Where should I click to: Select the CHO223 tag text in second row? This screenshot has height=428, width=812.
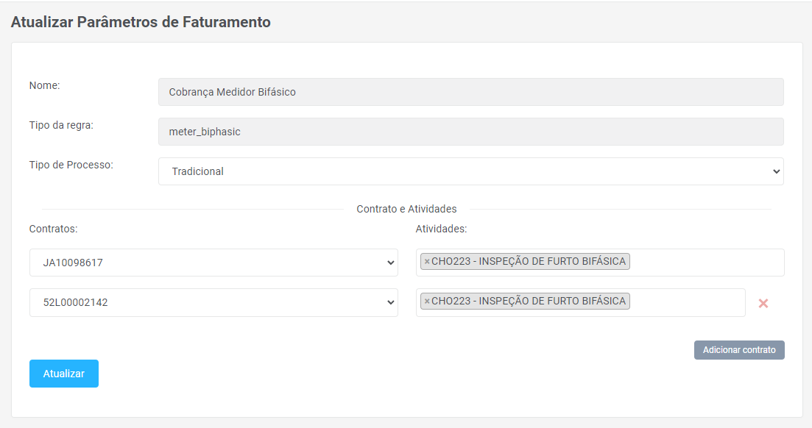[529, 302]
